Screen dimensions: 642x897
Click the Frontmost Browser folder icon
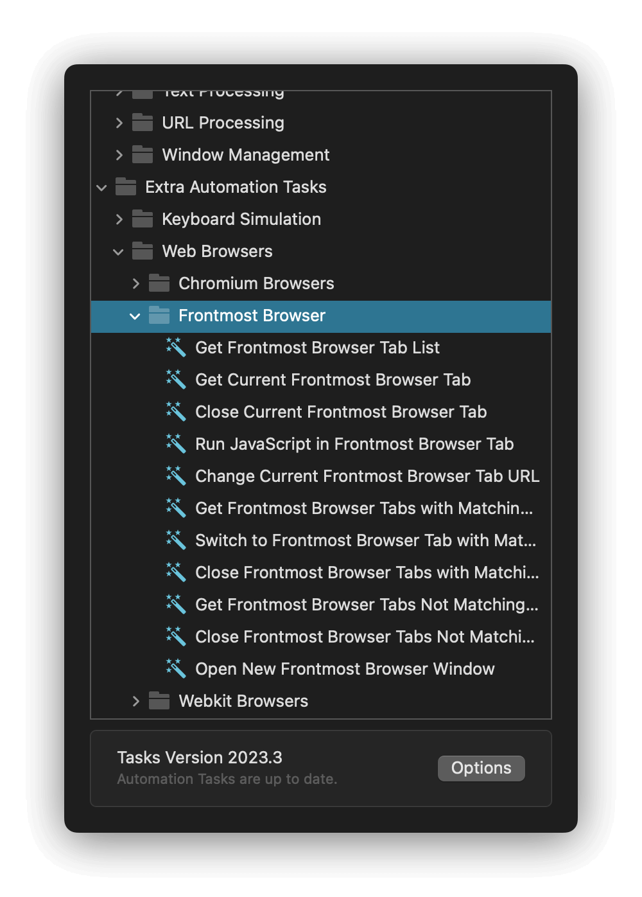pos(158,315)
